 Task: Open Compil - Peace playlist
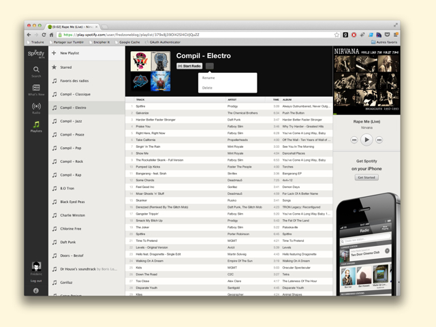click(x=87, y=134)
